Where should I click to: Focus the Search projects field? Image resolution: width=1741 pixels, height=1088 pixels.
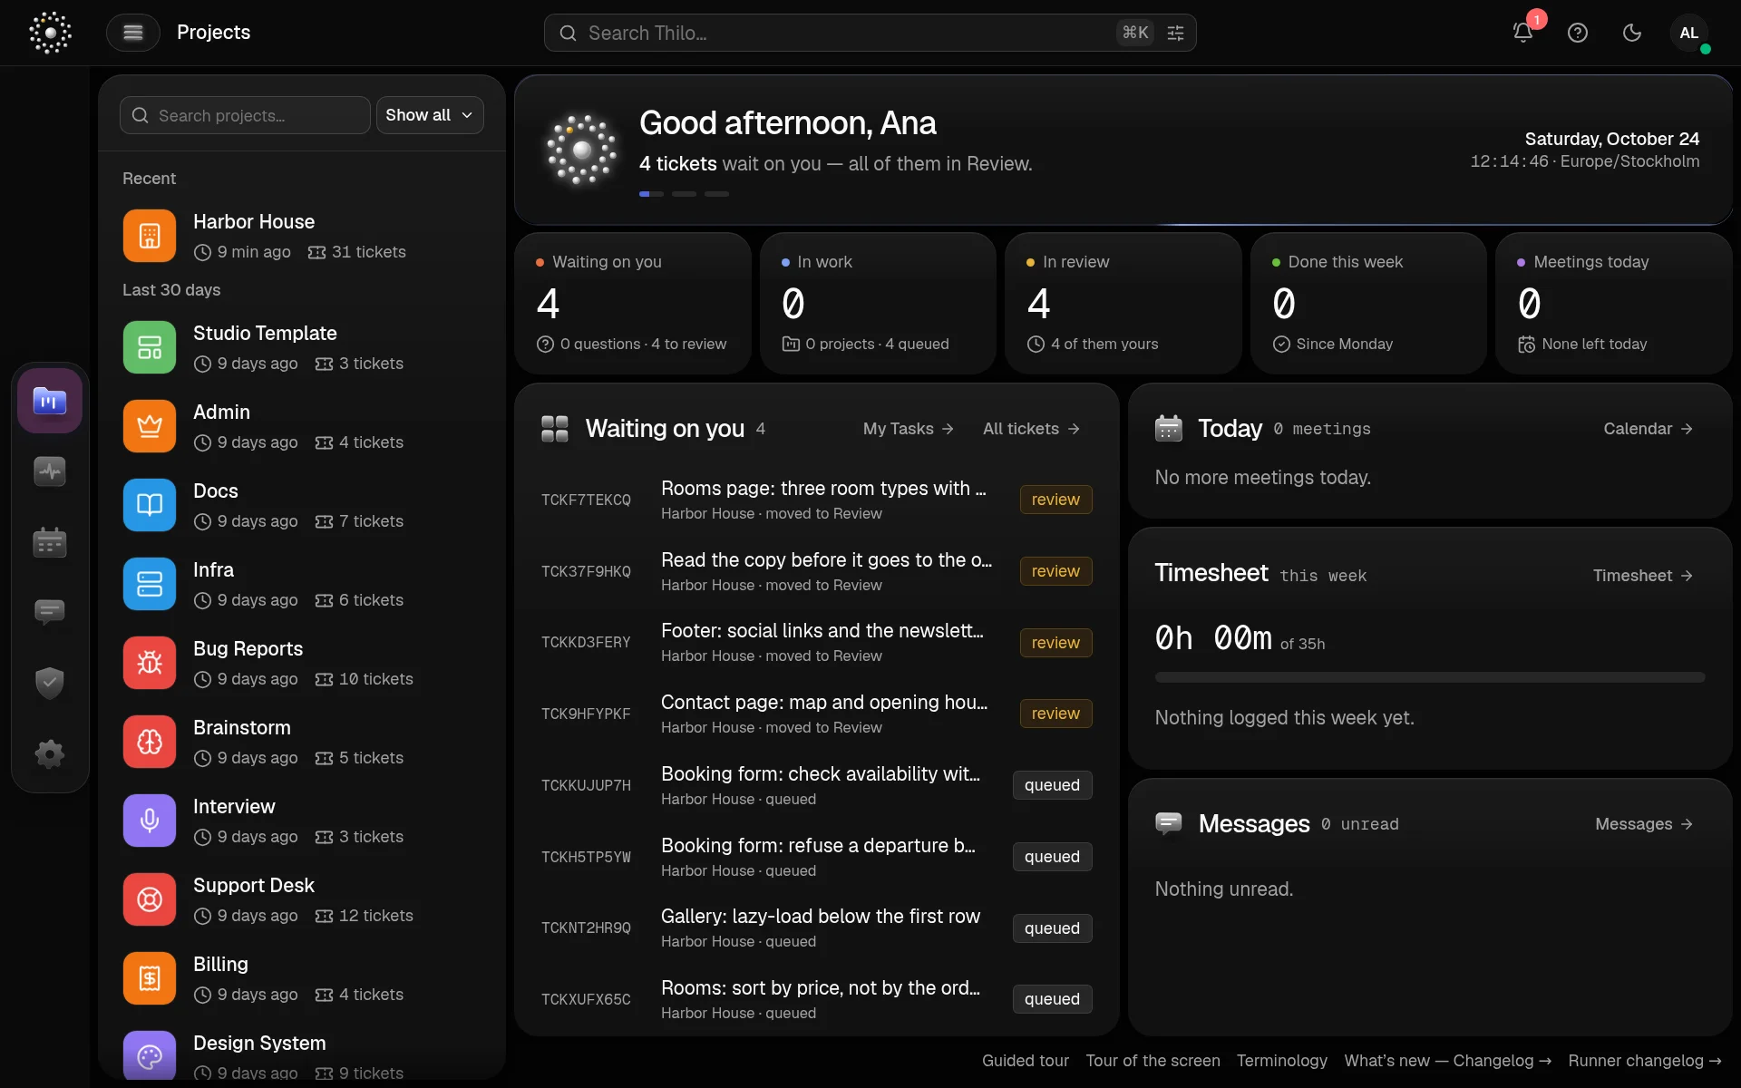point(245,115)
